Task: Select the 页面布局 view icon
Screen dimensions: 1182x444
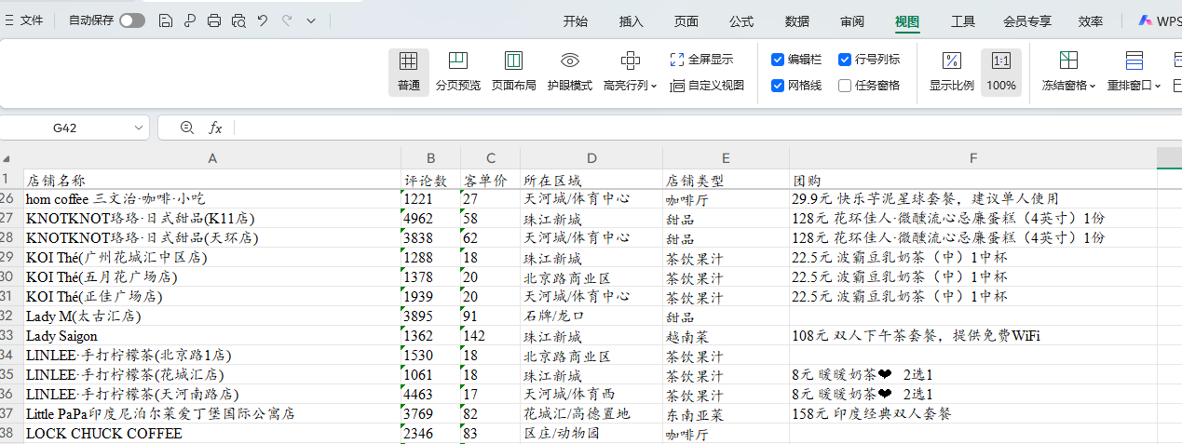Action: pos(513,61)
